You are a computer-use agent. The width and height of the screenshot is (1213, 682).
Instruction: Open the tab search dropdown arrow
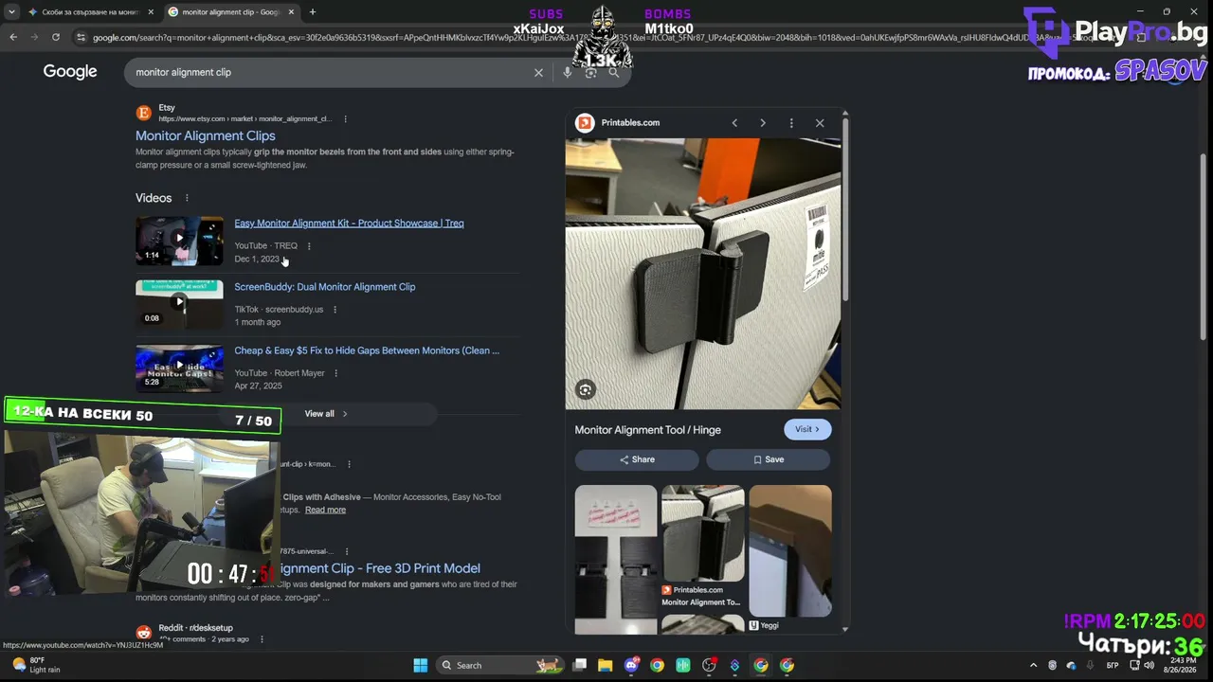(11, 12)
